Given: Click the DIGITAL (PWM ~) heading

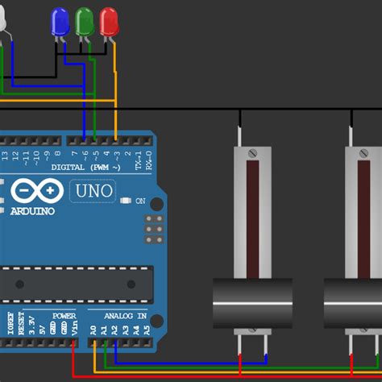Looking at the screenshot, I should point(85,168).
